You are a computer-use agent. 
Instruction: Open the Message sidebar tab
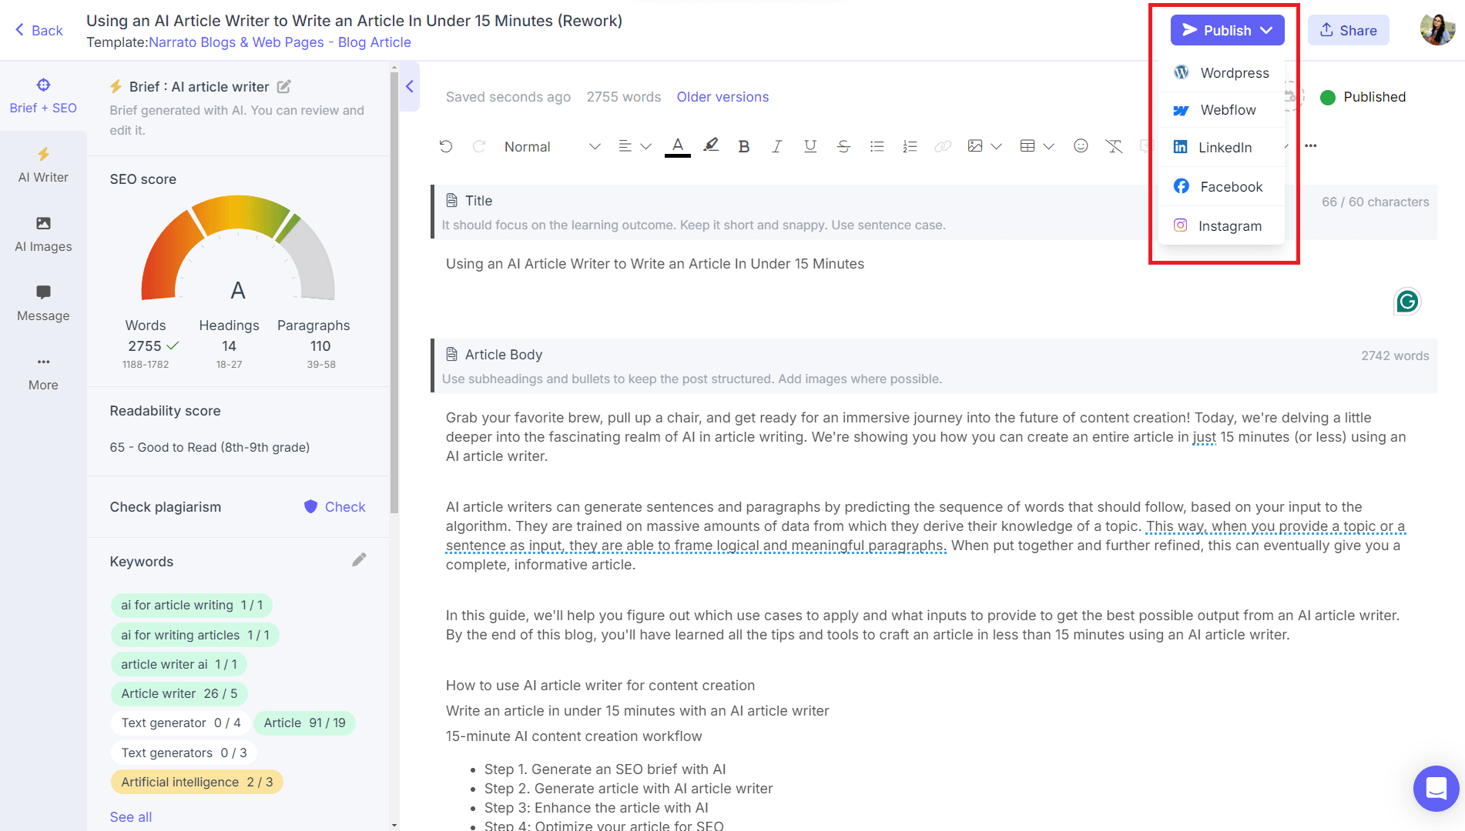click(43, 304)
